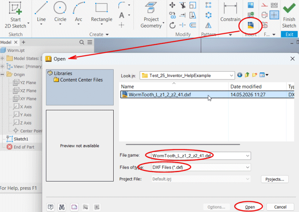Select the Rectangular Pattern tool
The width and height of the screenshot is (299, 212).
point(208,5)
